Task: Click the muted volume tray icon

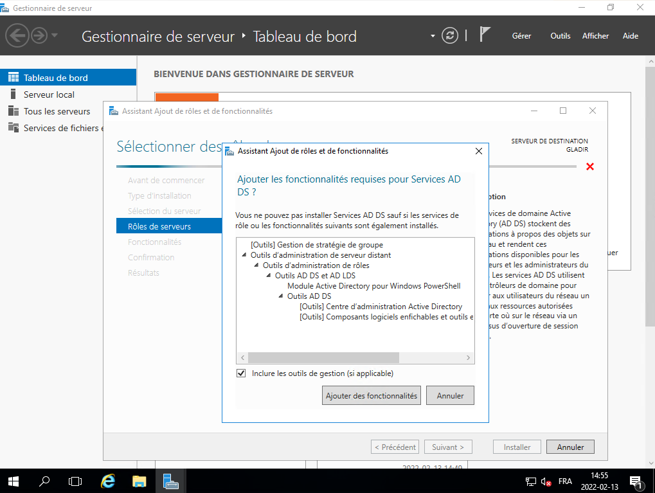Action: click(546, 481)
